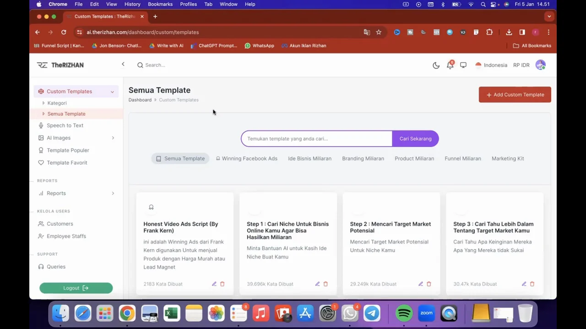
Task: Delete the Step 1 Cari Niche template
Action: pyautogui.click(x=326, y=284)
